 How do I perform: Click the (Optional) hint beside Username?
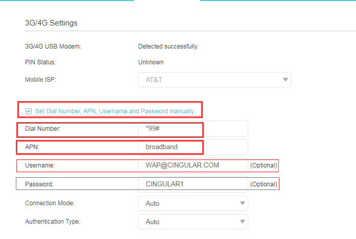coord(264,165)
